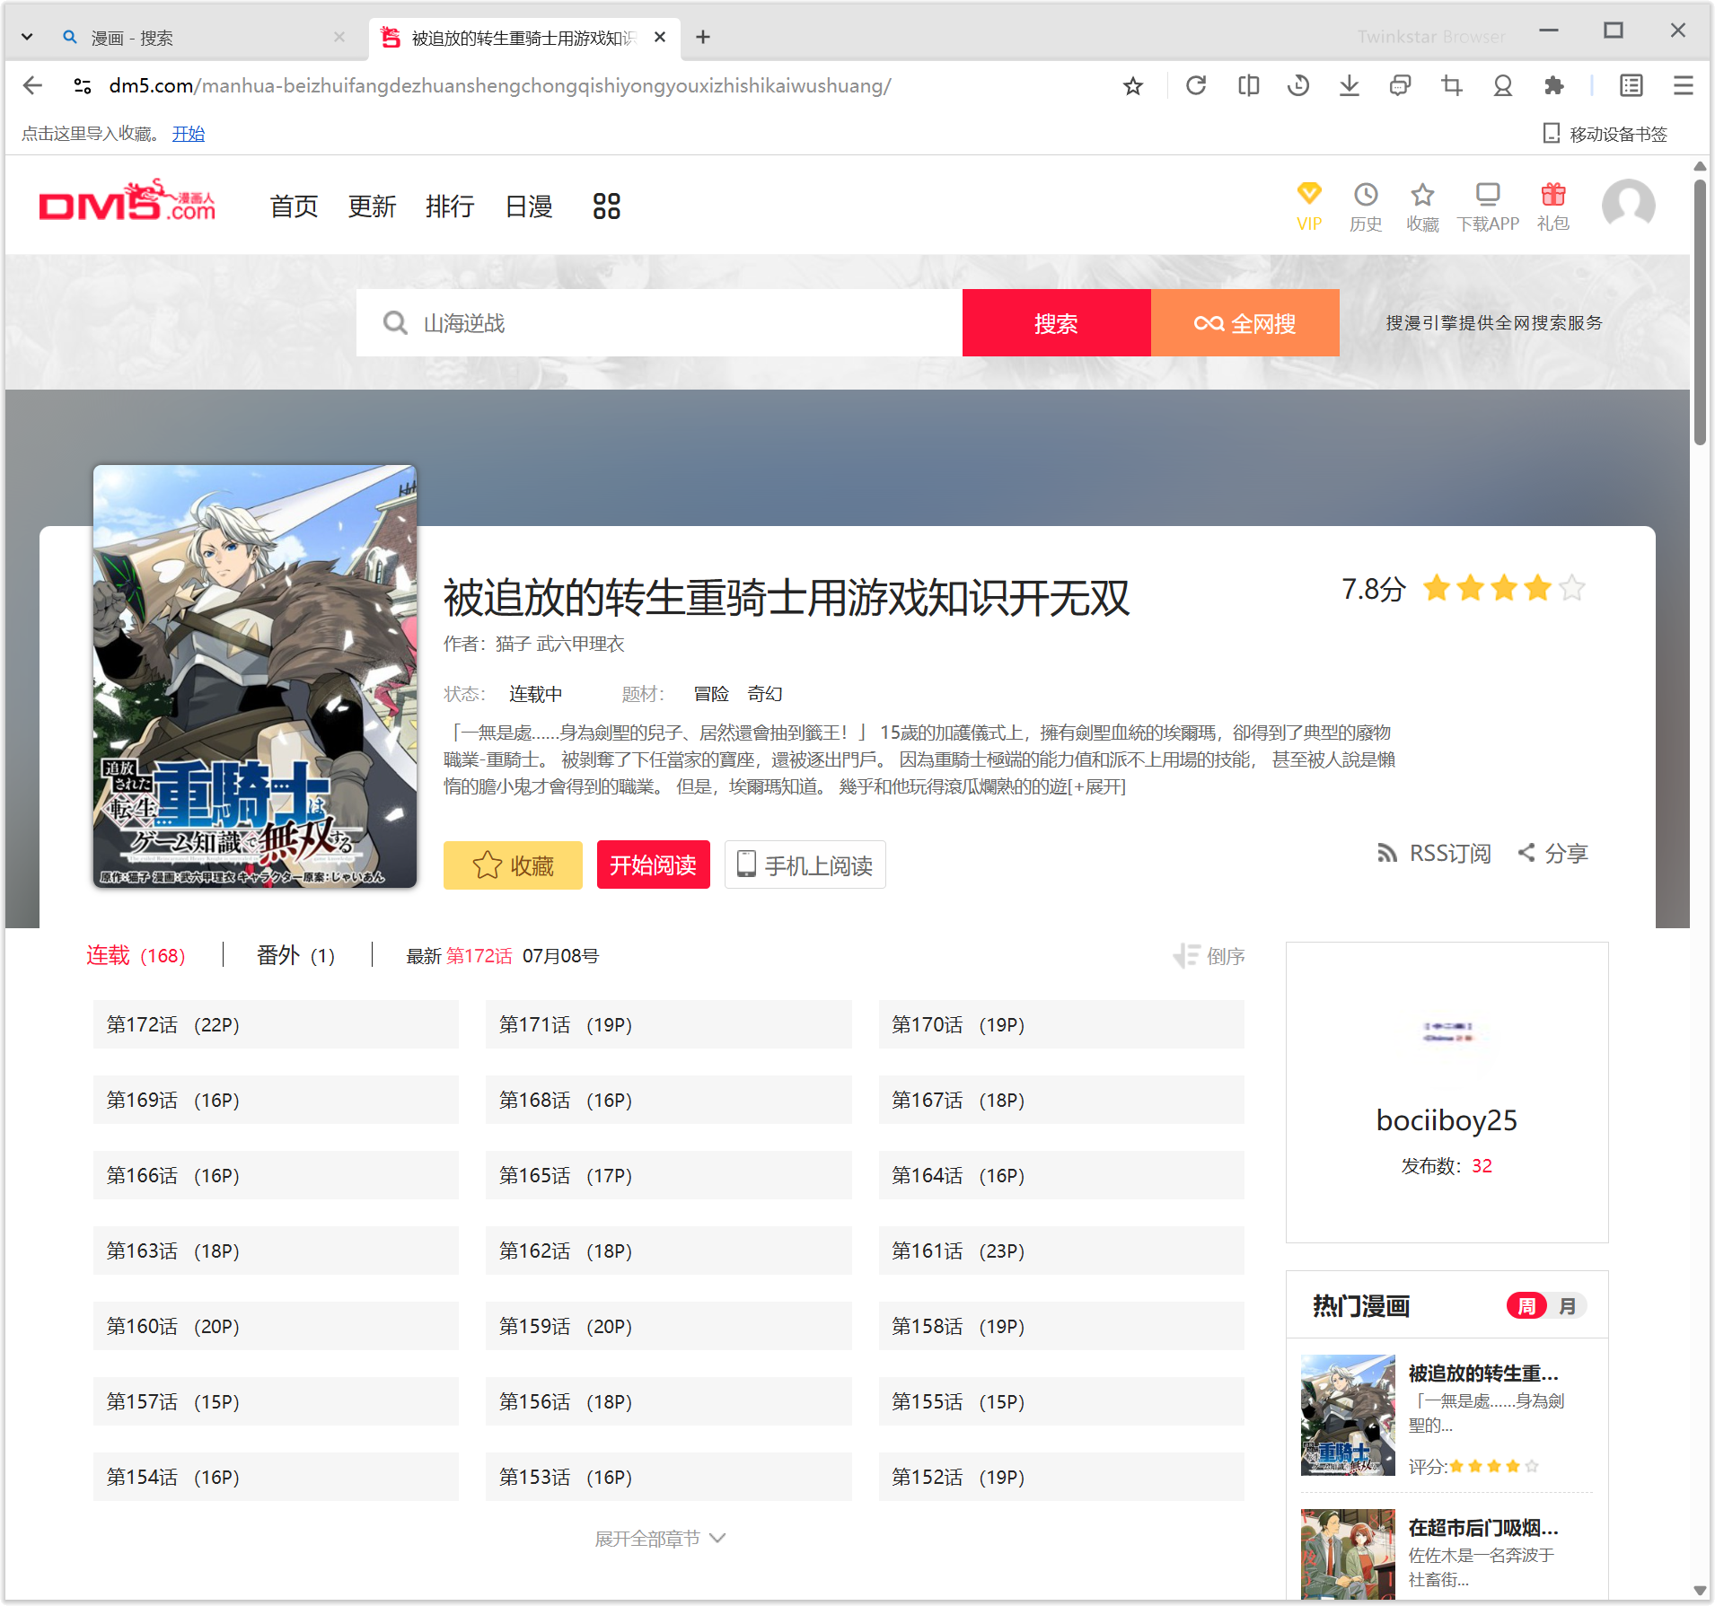The height and width of the screenshot is (1606, 1715).
Task: Switch hot manga list to 月
Action: 1568,1306
